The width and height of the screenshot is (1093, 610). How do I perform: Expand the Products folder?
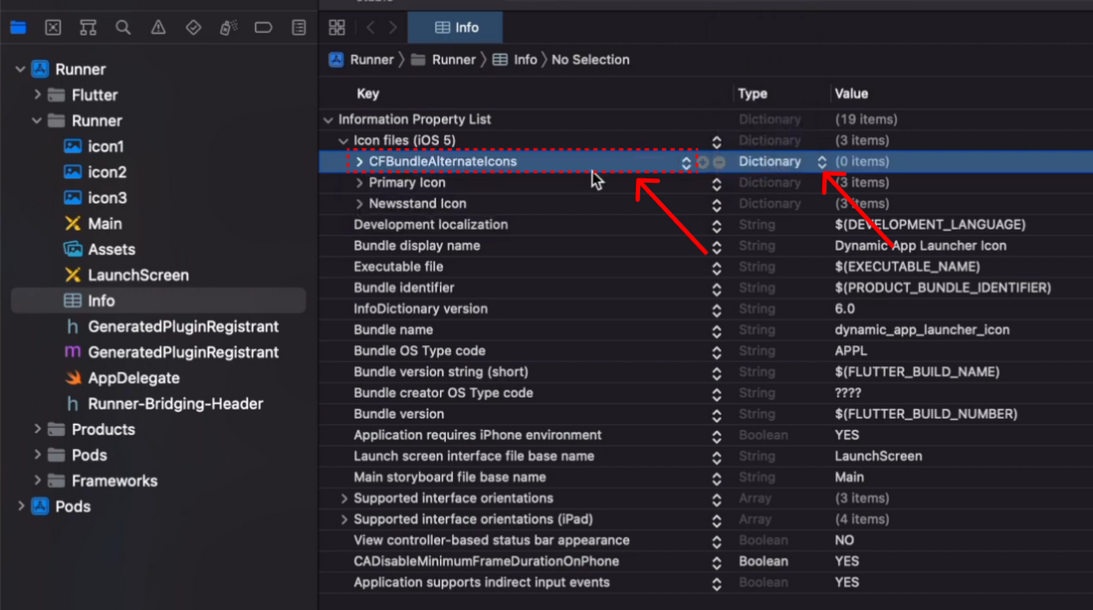pyautogui.click(x=37, y=430)
